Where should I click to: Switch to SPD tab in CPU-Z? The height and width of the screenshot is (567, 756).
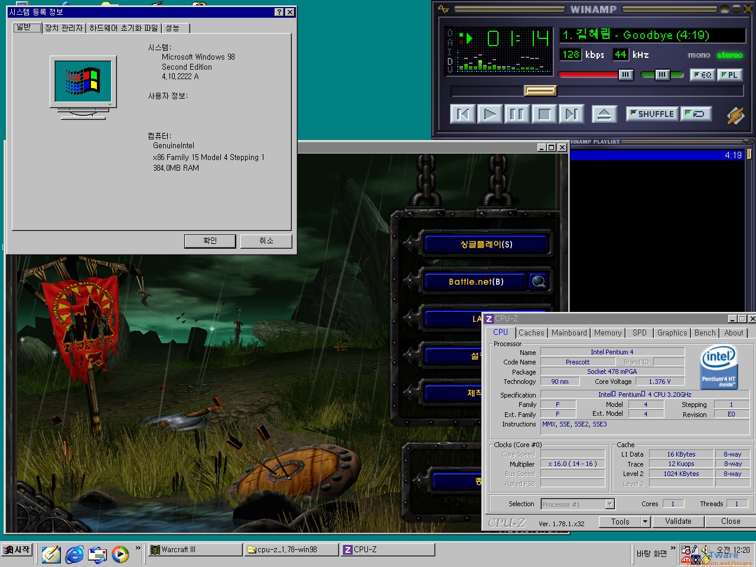pos(640,333)
